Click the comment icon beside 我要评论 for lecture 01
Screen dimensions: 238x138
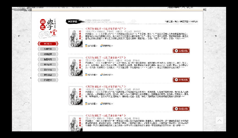pyautogui.click(x=101, y=45)
